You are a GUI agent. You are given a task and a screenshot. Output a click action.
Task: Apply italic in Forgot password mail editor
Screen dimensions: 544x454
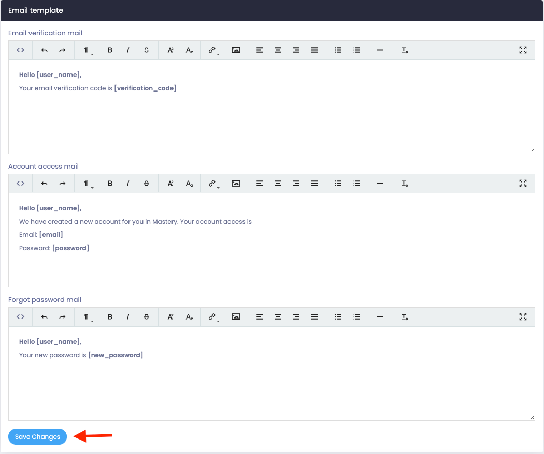tap(128, 317)
